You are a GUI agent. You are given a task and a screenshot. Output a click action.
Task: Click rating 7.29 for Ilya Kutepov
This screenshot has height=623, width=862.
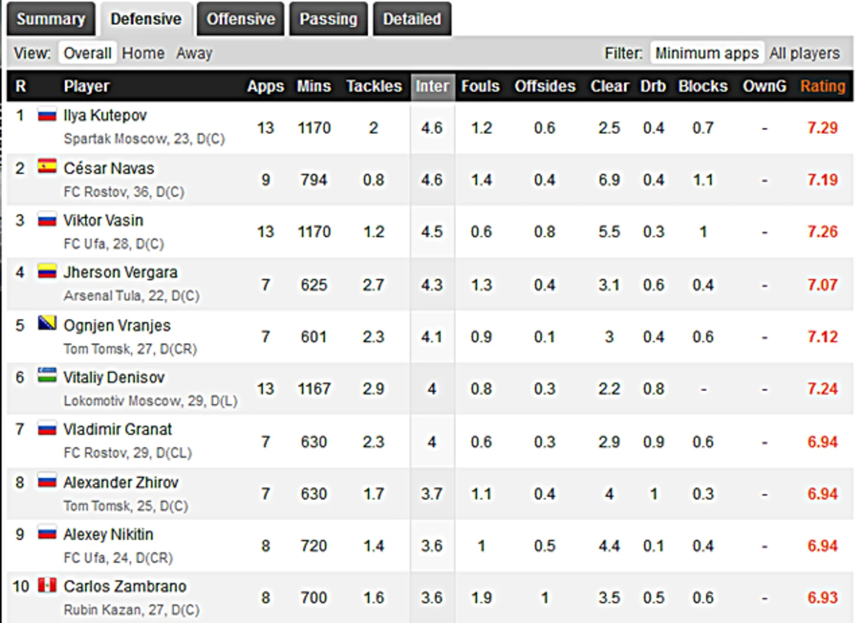coord(822,128)
